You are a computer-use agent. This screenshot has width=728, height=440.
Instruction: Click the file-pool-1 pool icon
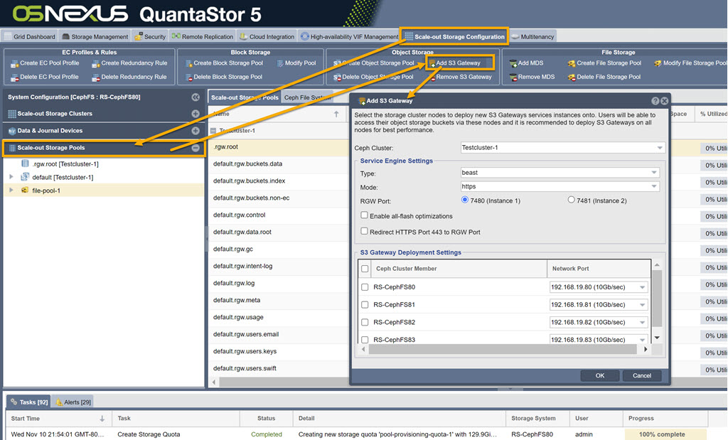click(25, 191)
